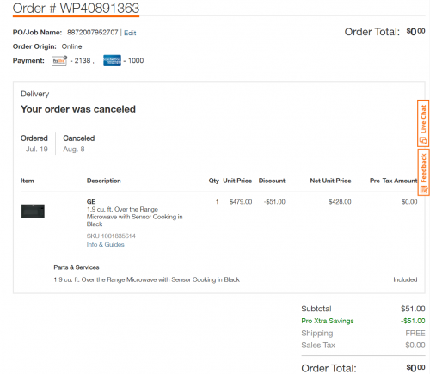This screenshot has width=430, height=374.
Task: Open Info & Guides link
Action: [106, 244]
